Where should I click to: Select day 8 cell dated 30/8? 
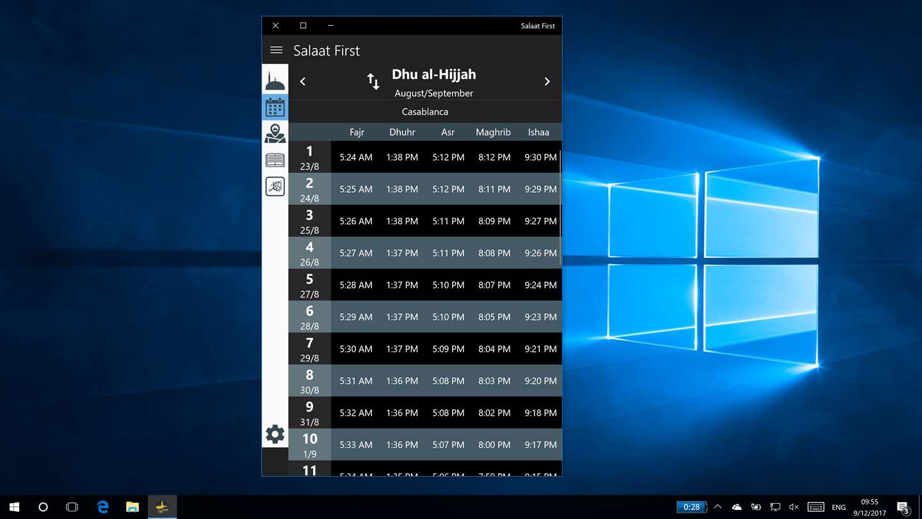click(309, 381)
